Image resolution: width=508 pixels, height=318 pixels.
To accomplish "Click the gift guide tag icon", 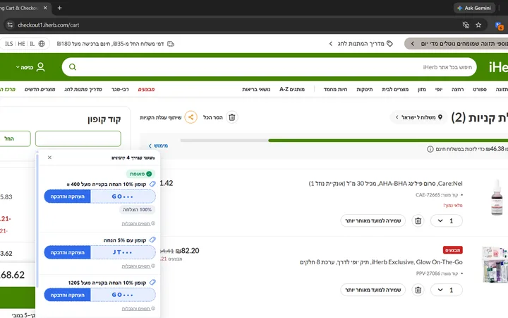I will click(x=389, y=44).
